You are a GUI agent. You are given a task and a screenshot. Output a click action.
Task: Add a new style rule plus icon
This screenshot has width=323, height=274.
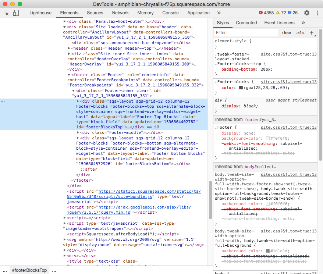(x=312, y=33)
